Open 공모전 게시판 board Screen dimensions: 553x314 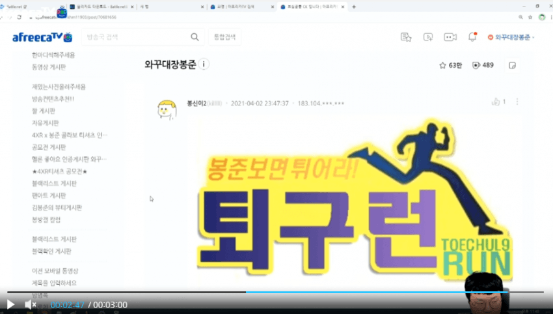[49, 147]
